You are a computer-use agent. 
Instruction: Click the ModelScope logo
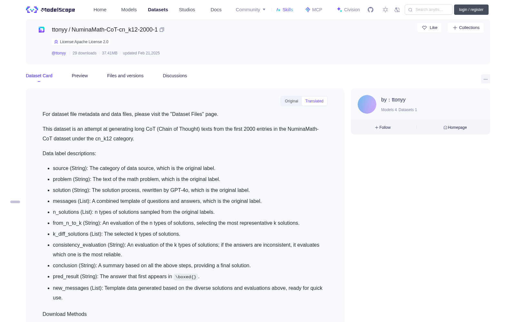pos(50,10)
